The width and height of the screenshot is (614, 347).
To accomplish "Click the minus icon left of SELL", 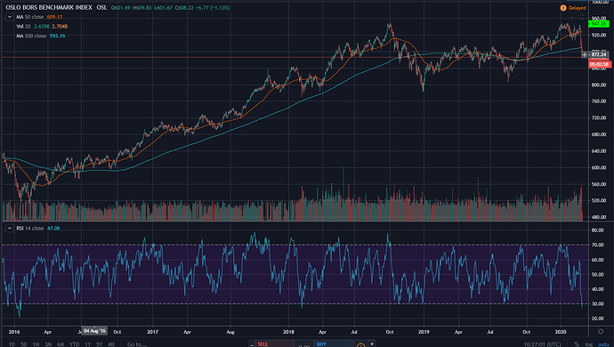I will tap(252, 344).
